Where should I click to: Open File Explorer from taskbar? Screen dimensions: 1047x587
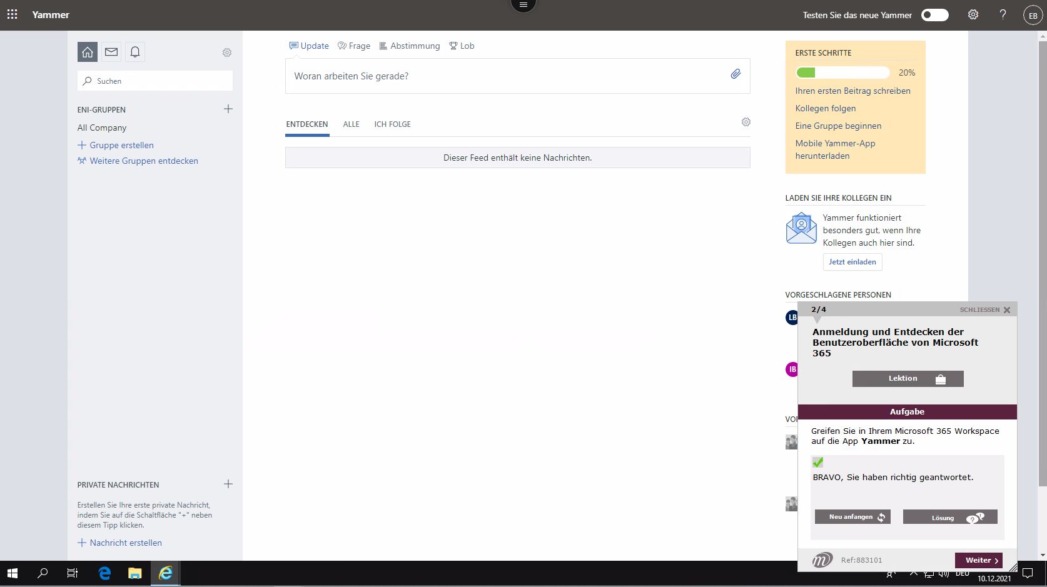coord(134,573)
